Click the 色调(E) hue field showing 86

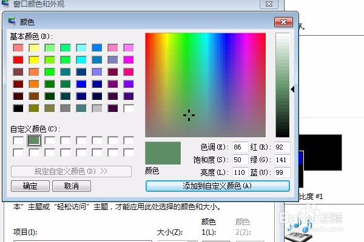240,147
